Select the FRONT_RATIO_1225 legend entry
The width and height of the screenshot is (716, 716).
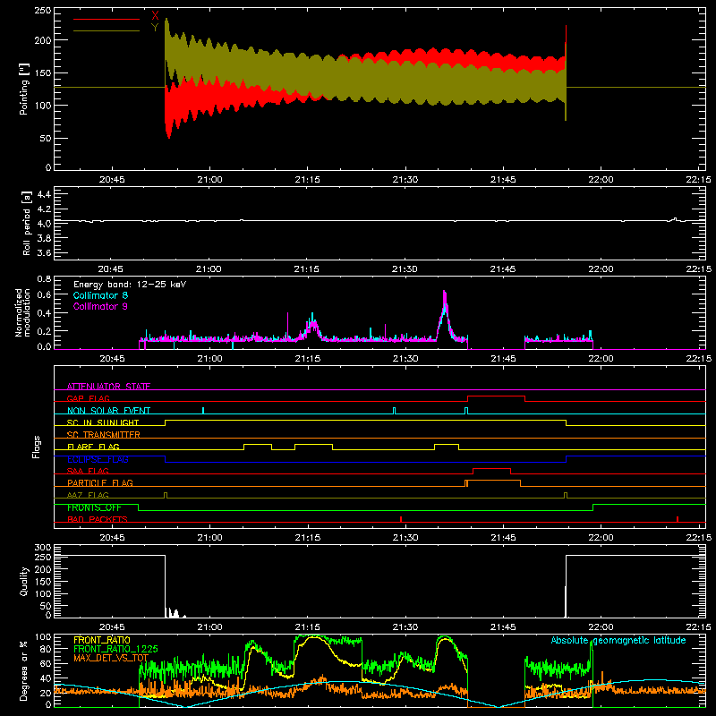(115, 649)
